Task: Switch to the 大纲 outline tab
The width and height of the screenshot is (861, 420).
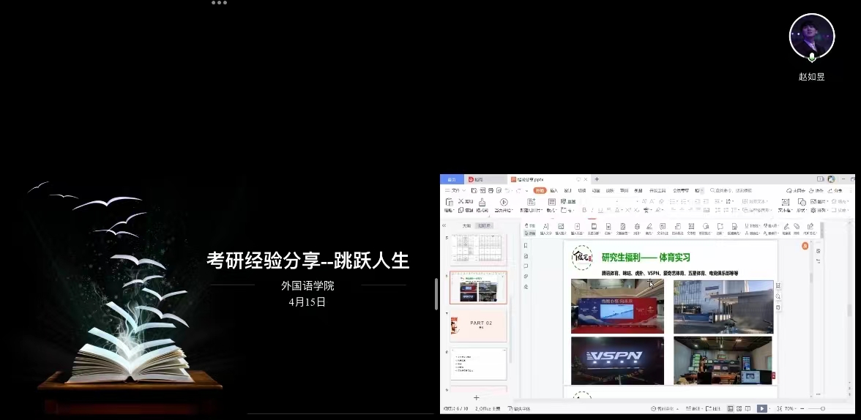Action: coord(466,225)
